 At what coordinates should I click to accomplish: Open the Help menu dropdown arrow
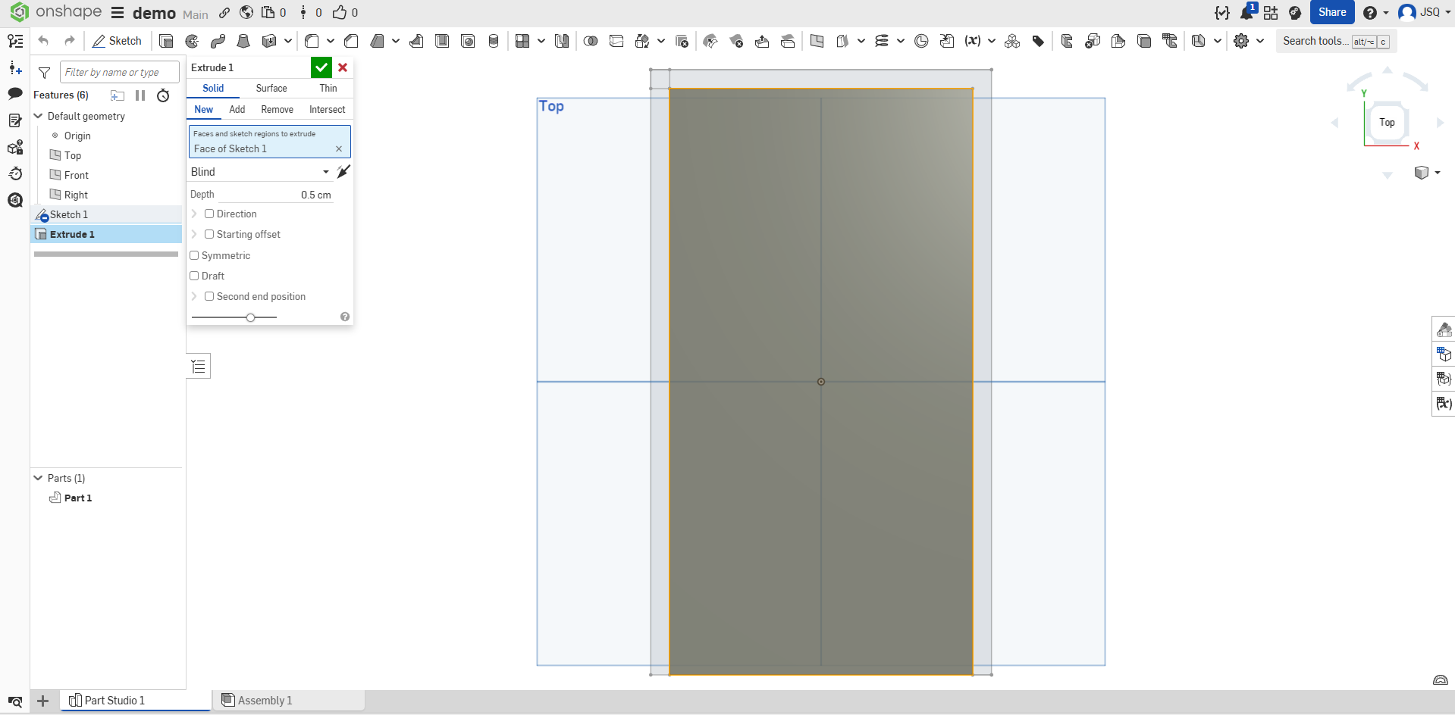click(x=1386, y=13)
